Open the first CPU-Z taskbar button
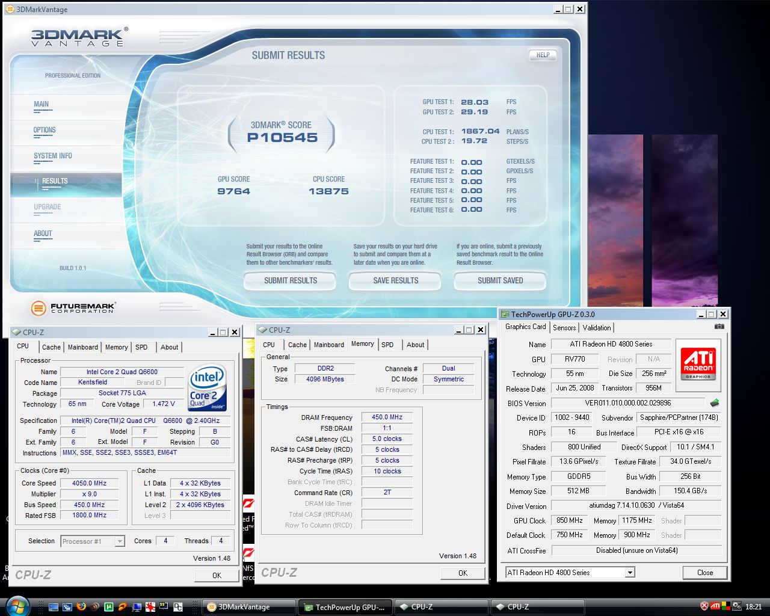 [x=441, y=607]
